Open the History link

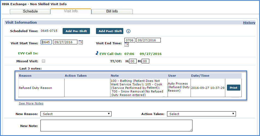(249, 23)
